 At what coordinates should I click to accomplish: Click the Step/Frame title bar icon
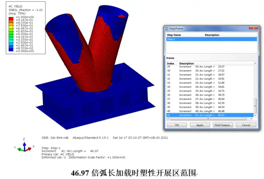[x=167, y=28]
